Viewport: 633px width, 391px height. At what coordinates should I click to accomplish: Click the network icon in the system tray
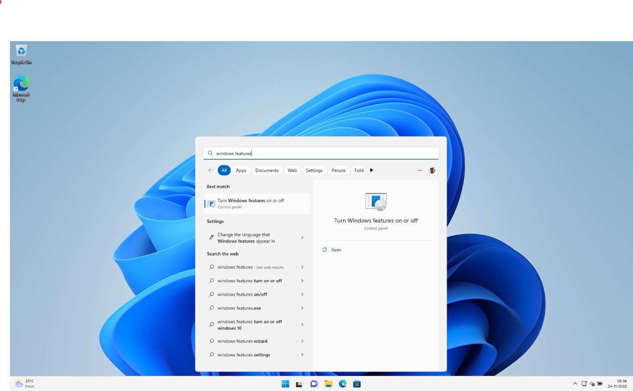[584, 384]
